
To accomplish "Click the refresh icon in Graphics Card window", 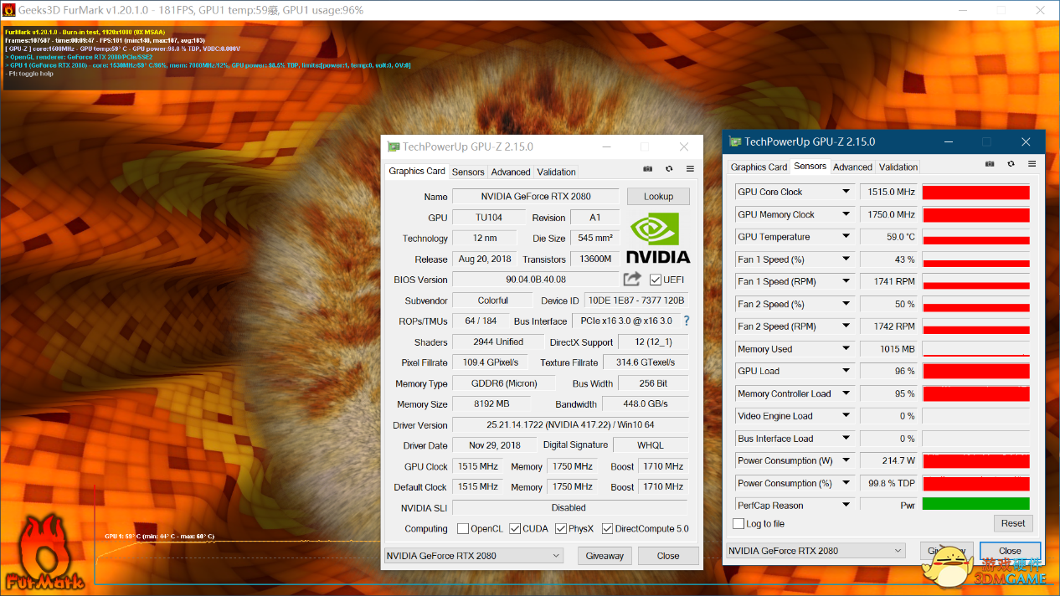I will pyautogui.click(x=669, y=169).
